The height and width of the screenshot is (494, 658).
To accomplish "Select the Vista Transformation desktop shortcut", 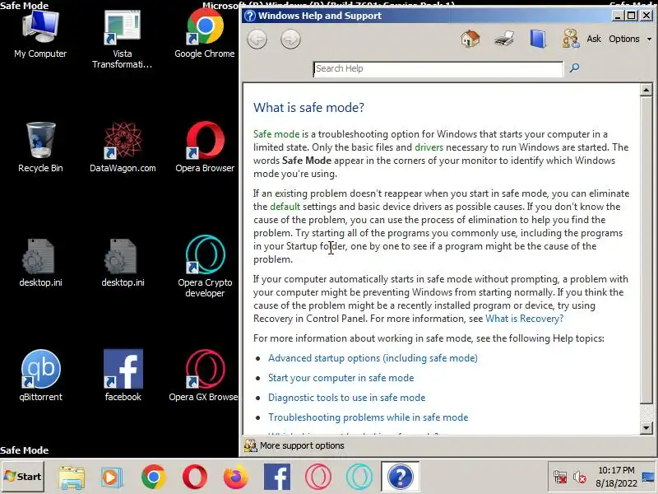I will 122,40.
